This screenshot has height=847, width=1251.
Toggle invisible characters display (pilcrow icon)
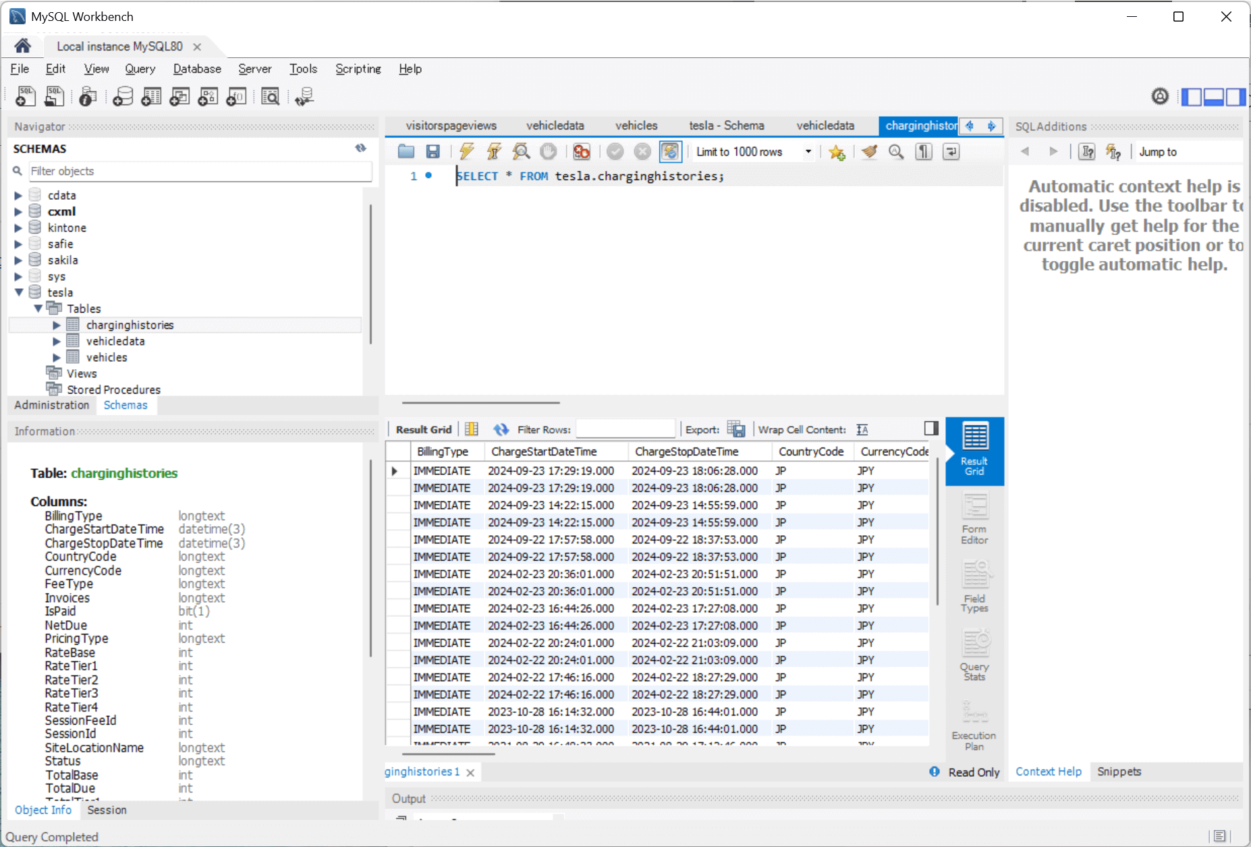click(924, 152)
